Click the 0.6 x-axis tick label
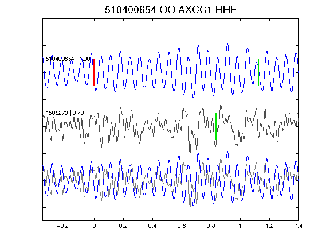 (x=182, y=226)
